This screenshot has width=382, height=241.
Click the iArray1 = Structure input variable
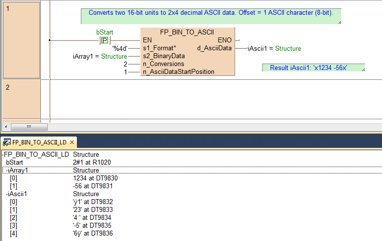click(x=100, y=57)
